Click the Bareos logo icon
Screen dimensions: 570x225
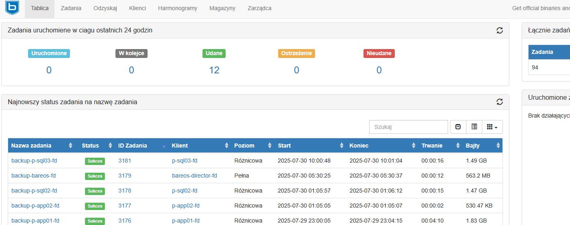12,8
